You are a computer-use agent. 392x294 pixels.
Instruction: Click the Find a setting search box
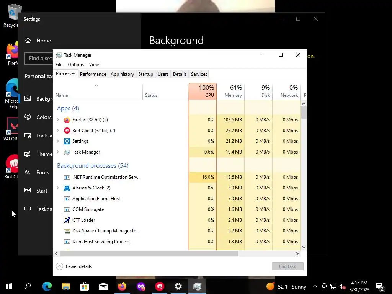39,58
